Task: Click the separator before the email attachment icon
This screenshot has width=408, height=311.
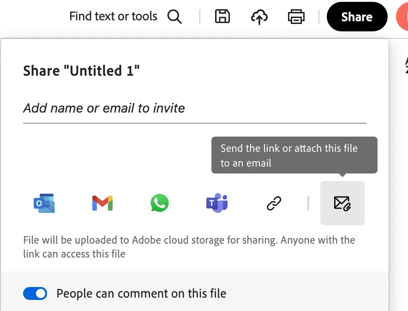Action: click(x=308, y=203)
